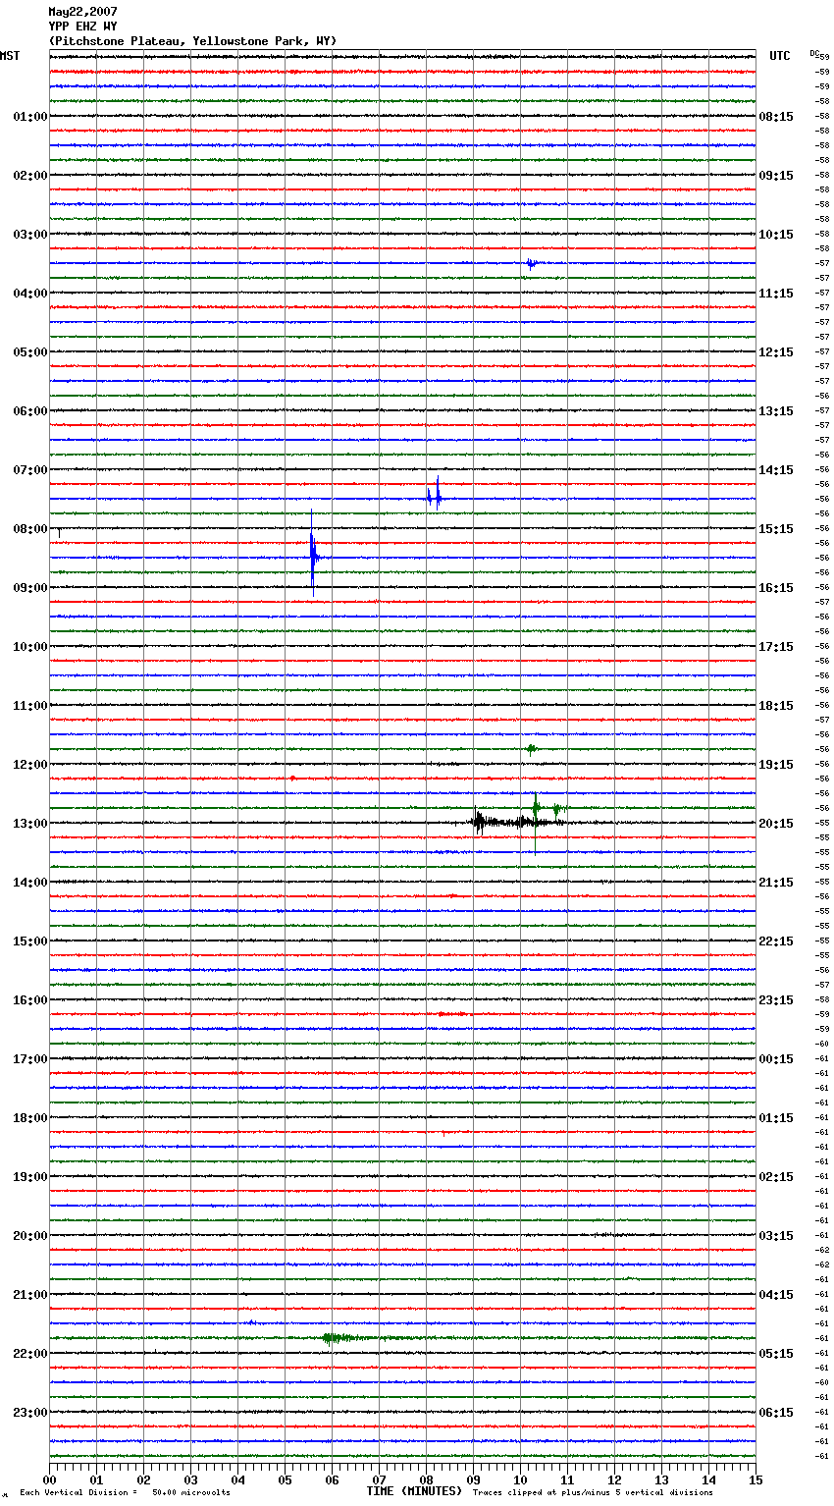The height and width of the screenshot is (1506, 834).
Task: Select the 06:15 UTC time label
Action: click(x=776, y=1413)
